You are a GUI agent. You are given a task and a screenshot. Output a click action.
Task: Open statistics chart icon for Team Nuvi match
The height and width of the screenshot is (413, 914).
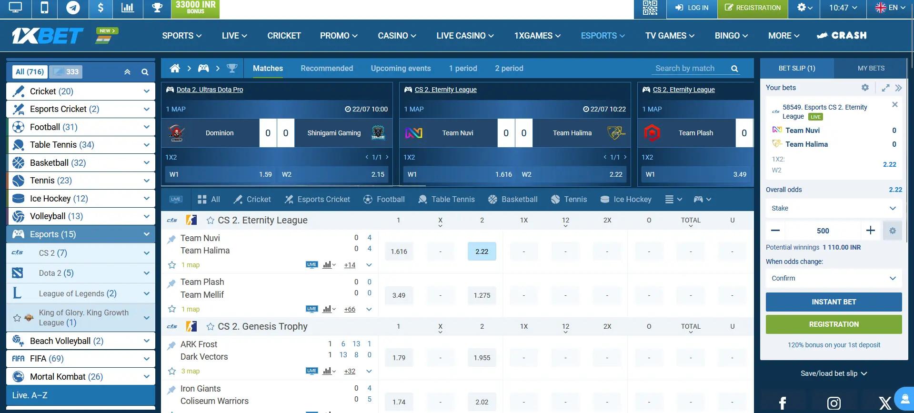click(329, 265)
